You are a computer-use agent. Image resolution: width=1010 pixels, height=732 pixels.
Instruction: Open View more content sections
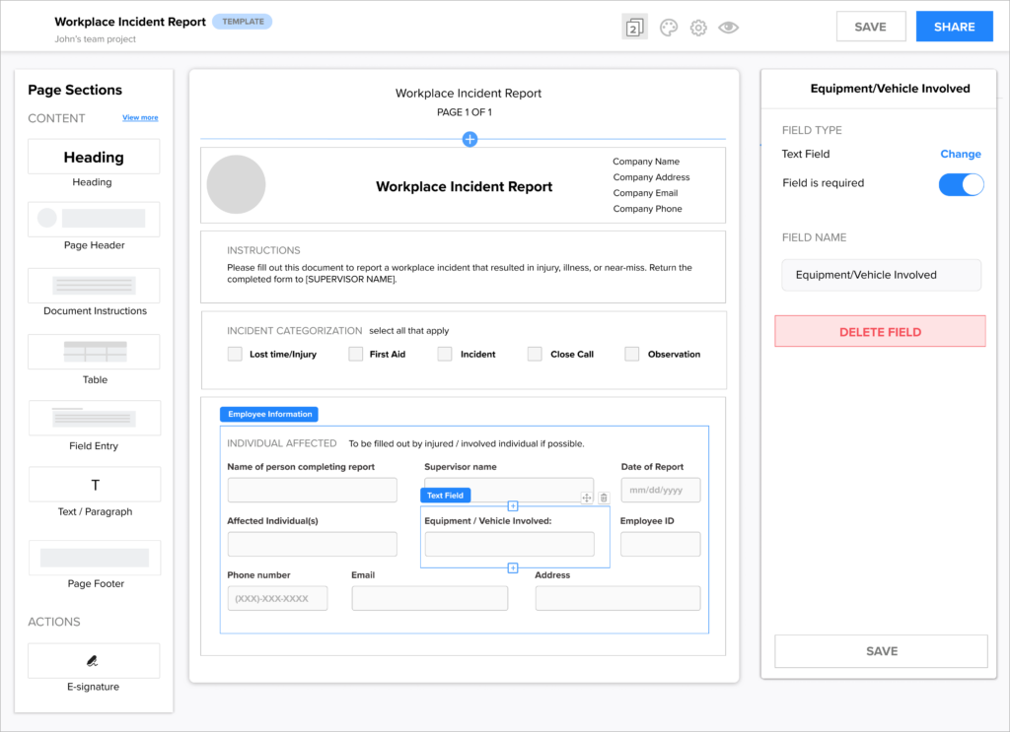tap(140, 118)
